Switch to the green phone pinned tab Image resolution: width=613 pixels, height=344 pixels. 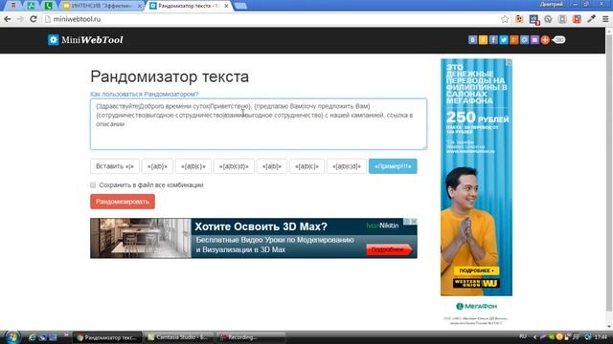[48, 6]
